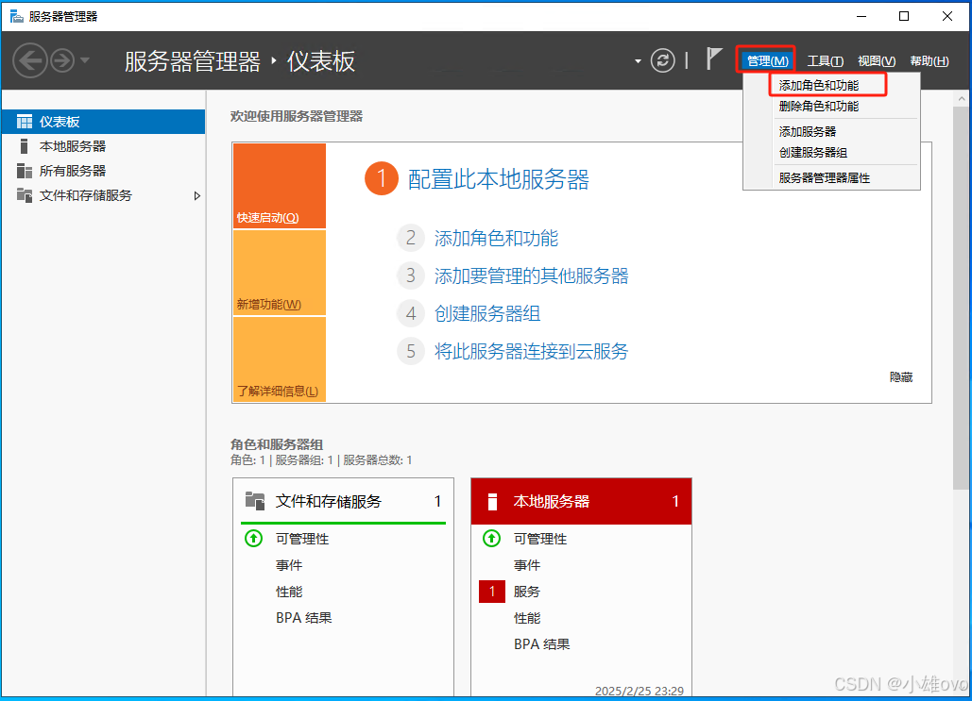Open 可管理性 in 文件和存储服务 tile
The width and height of the screenshot is (972, 701).
302,539
